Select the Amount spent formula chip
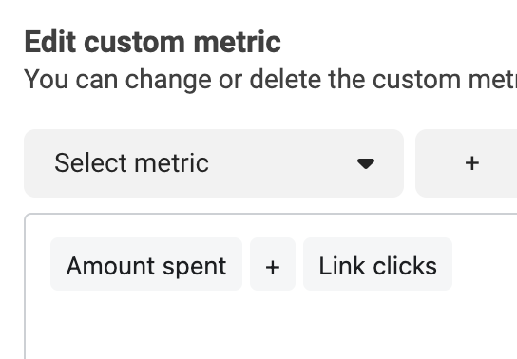Image resolution: width=517 pixels, height=359 pixels. pos(146,264)
